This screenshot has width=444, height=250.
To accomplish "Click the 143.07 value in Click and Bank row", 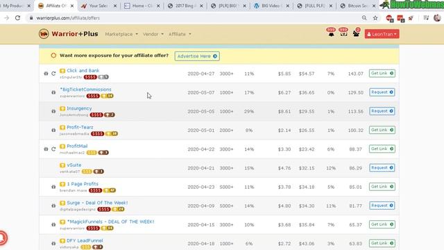I will pyautogui.click(x=355, y=74).
